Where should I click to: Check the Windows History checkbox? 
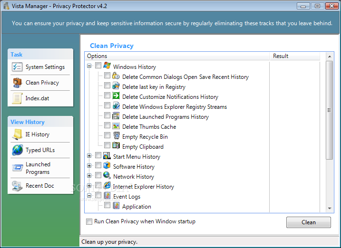[x=98, y=66]
